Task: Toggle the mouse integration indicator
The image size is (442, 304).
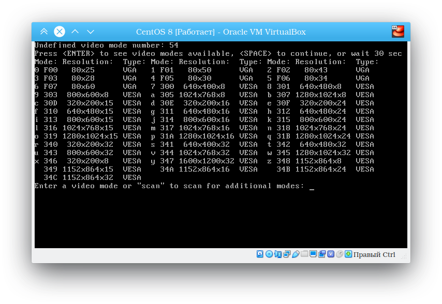Action: (x=340, y=254)
